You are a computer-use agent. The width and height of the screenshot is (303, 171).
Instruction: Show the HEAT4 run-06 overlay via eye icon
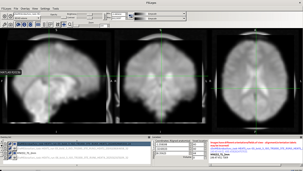[x=14, y=158]
